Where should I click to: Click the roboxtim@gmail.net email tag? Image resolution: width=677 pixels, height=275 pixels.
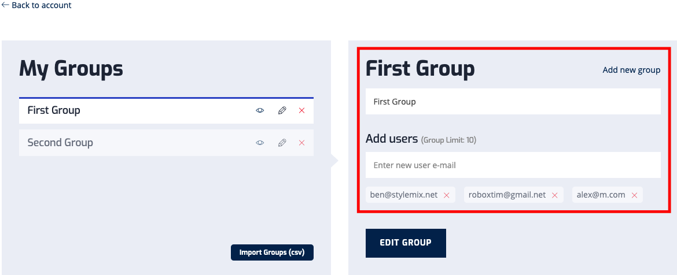tap(507, 195)
